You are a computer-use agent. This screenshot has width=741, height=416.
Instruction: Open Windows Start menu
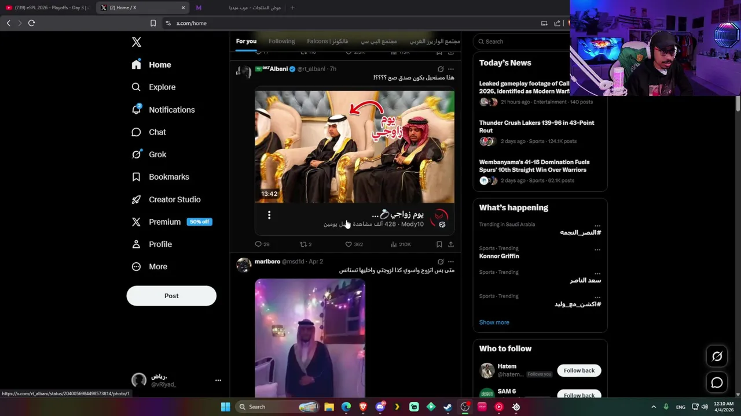coord(225,407)
